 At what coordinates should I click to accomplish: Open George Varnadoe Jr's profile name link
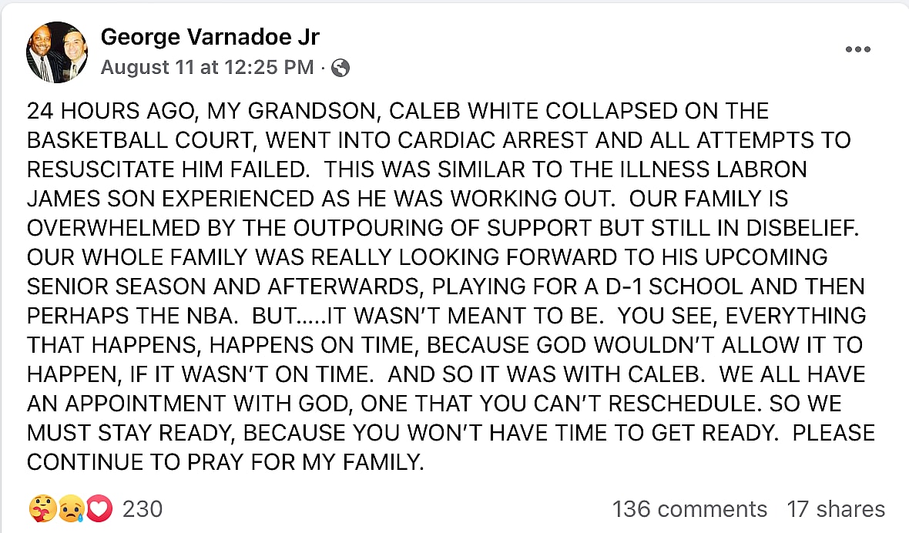(210, 36)
